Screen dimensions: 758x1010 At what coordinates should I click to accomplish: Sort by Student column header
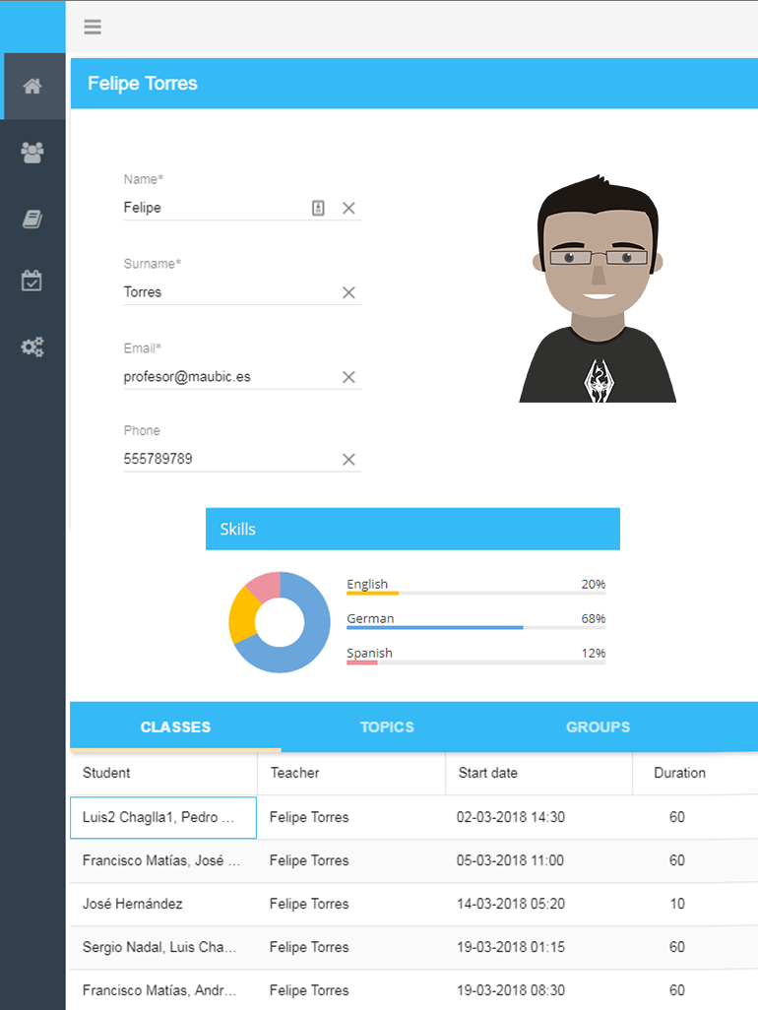pos(163,773)
